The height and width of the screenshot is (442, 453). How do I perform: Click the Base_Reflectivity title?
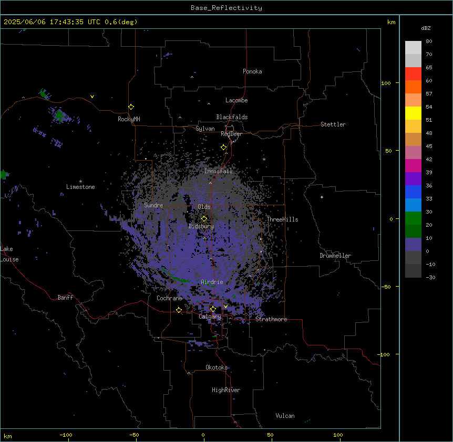[226, 8]
